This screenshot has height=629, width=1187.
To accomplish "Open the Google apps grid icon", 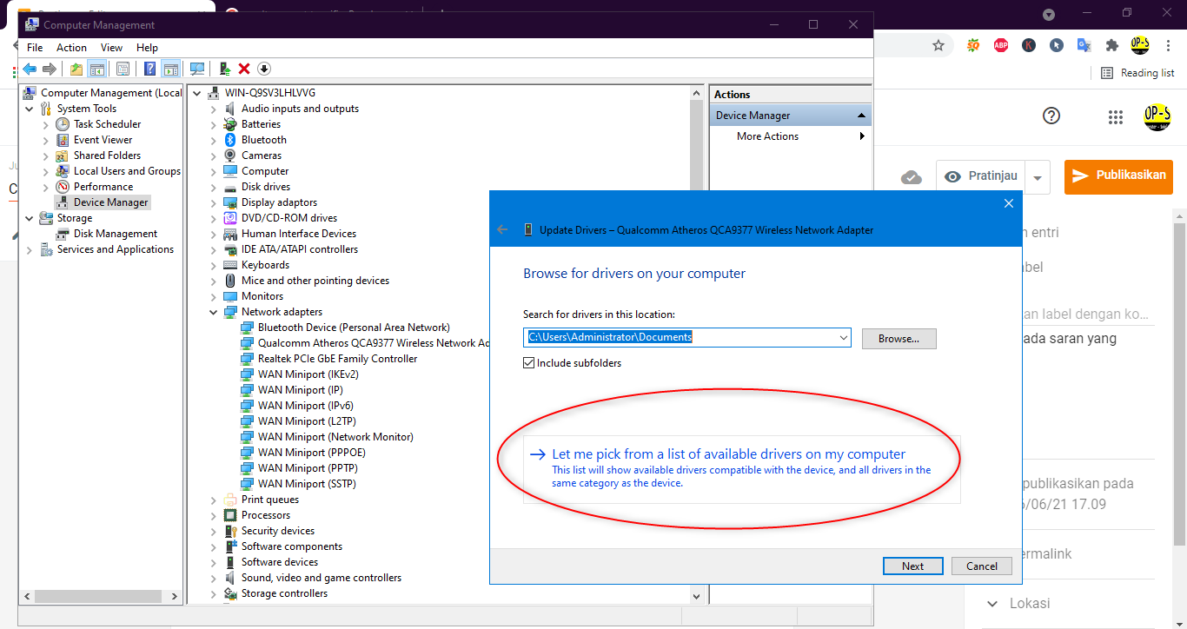I will tap(1116, 116).
